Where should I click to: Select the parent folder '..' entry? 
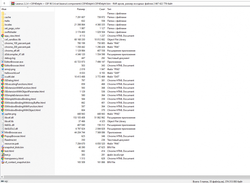pos(5,13)
